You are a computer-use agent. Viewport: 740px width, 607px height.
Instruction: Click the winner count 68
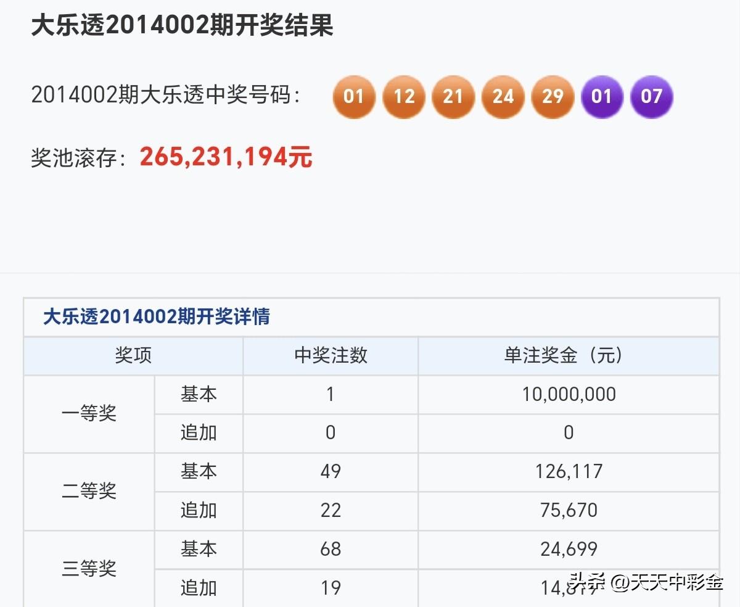point(331,548)
